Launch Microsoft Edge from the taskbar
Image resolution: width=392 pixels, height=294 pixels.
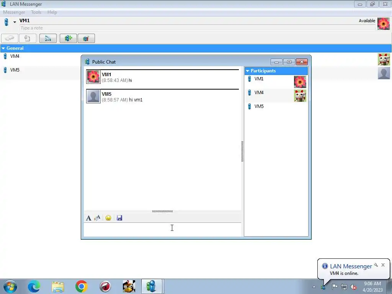point(34,286)
